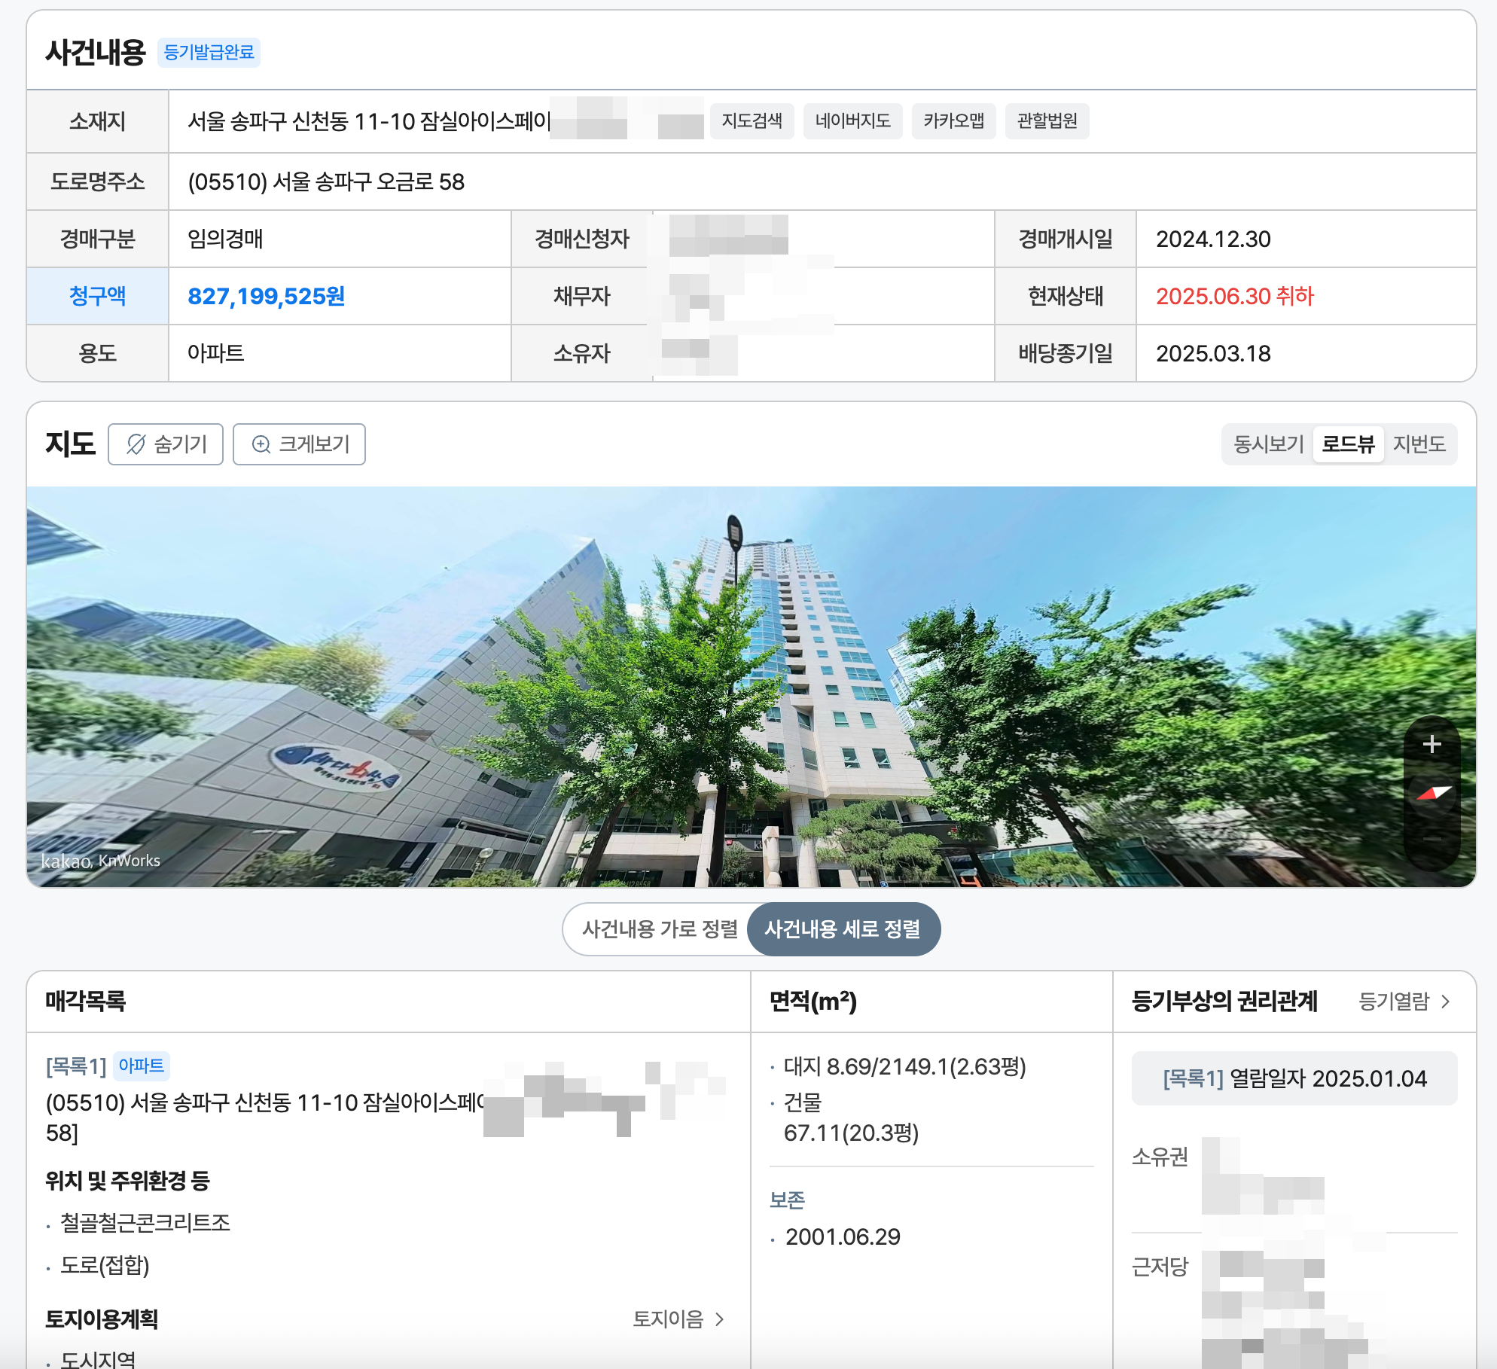The height and width of the screenshot is (1369, 1497).
Task: Click the 도로(접합) entry
Action: tap(105, 1265)
